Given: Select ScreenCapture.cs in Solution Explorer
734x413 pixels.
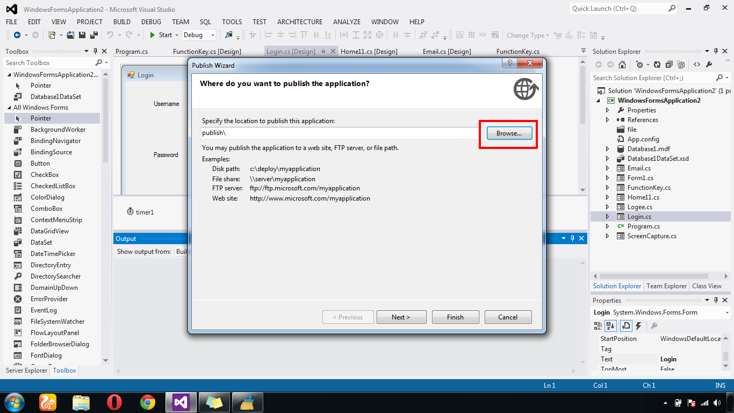Looking at the screenshot, I should click(x=652, y=236).
